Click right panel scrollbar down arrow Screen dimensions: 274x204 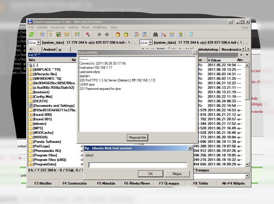247,165
